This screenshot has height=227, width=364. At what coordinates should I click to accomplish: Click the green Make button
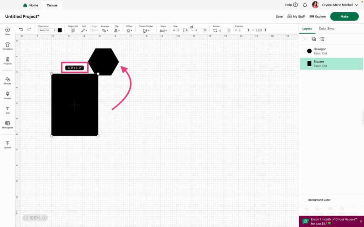344,16
